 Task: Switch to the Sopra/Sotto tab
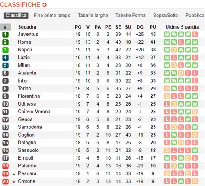coord(165,16)
